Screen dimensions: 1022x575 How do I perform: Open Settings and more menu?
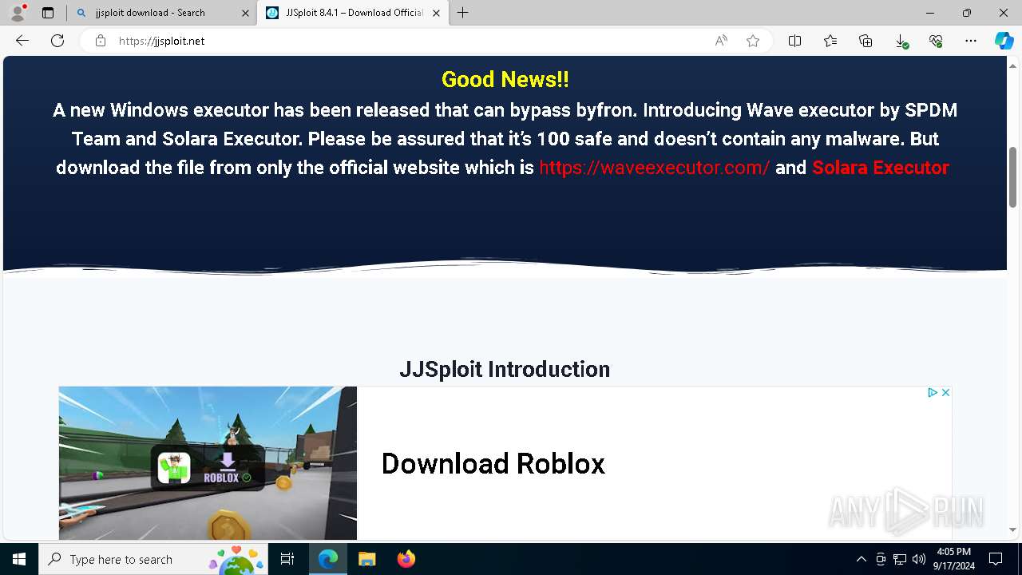coord(971,41)
